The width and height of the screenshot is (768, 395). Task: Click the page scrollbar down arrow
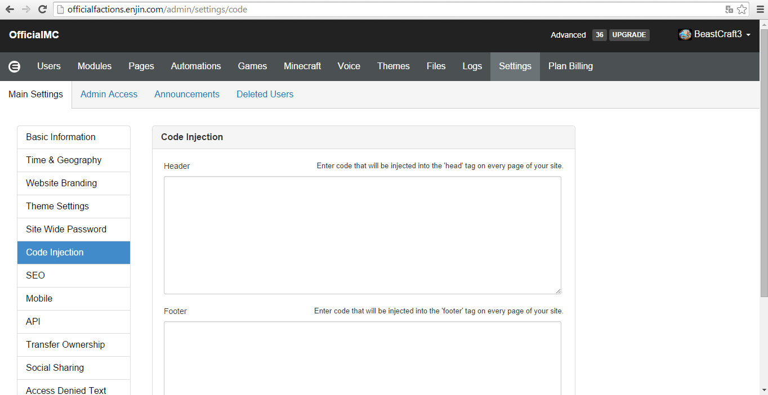click(x=763, y=390)
